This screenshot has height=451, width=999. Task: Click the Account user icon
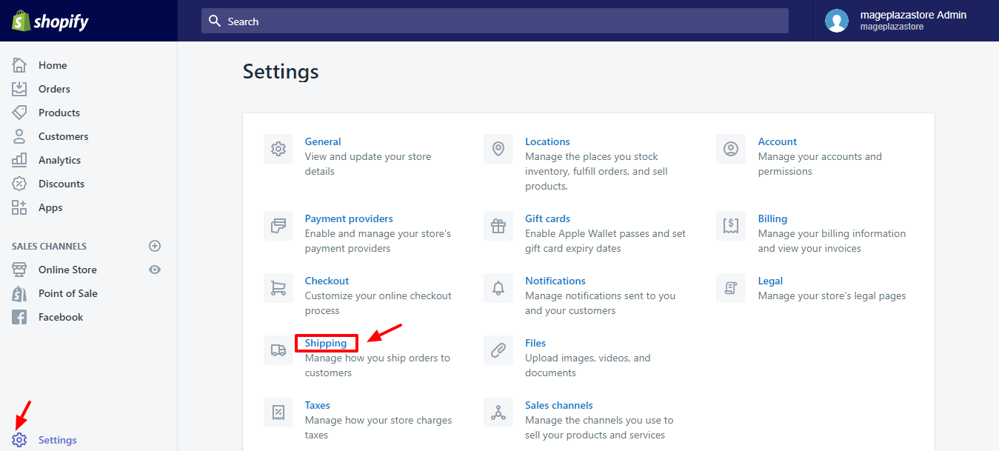[731, 149]
